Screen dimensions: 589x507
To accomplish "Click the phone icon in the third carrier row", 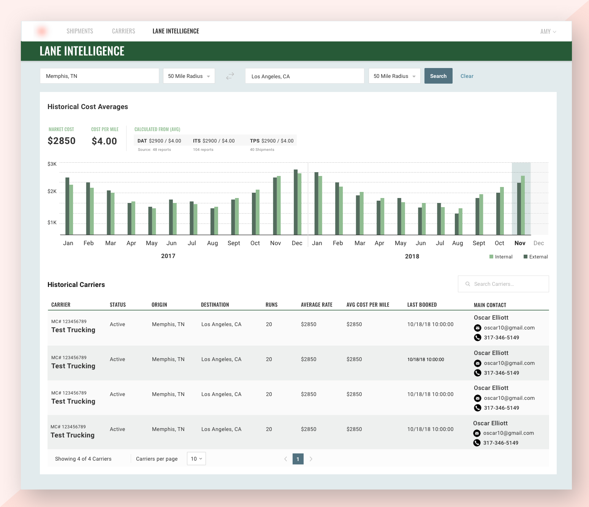I will coord(478,408).
